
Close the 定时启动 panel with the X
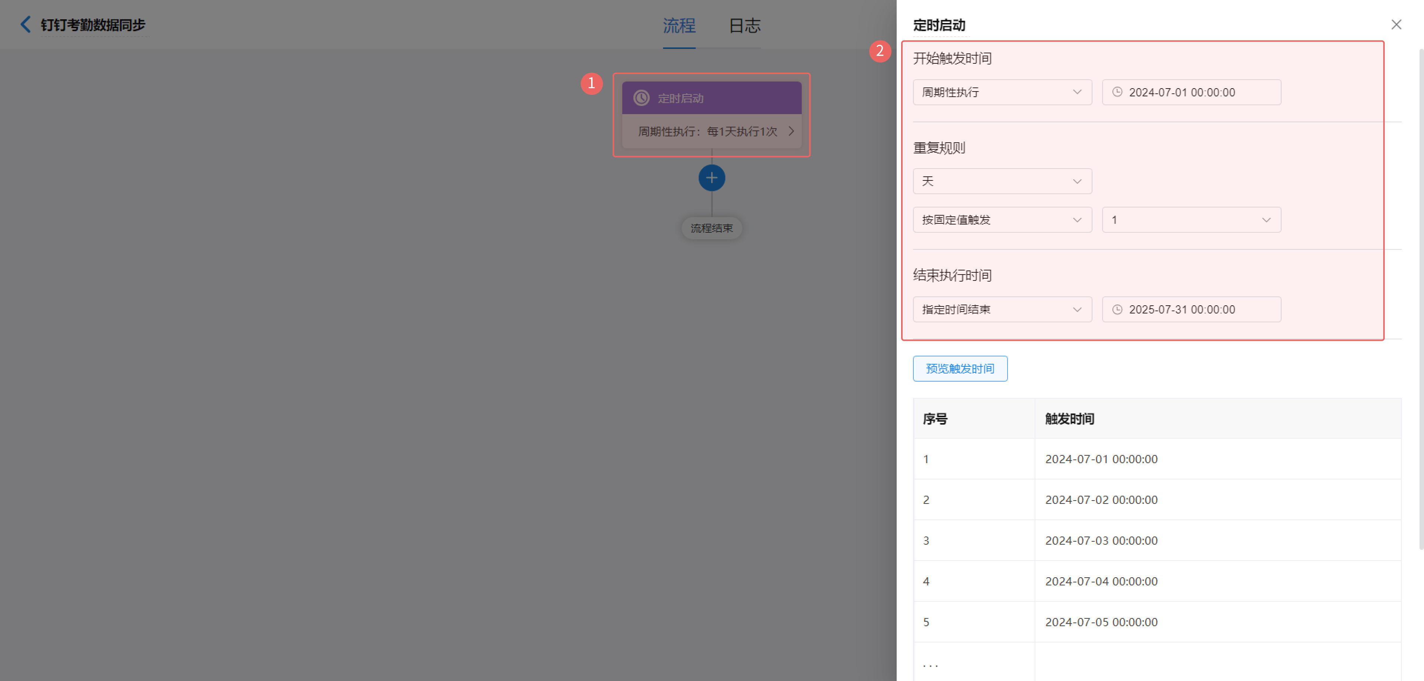point(1396,24)
